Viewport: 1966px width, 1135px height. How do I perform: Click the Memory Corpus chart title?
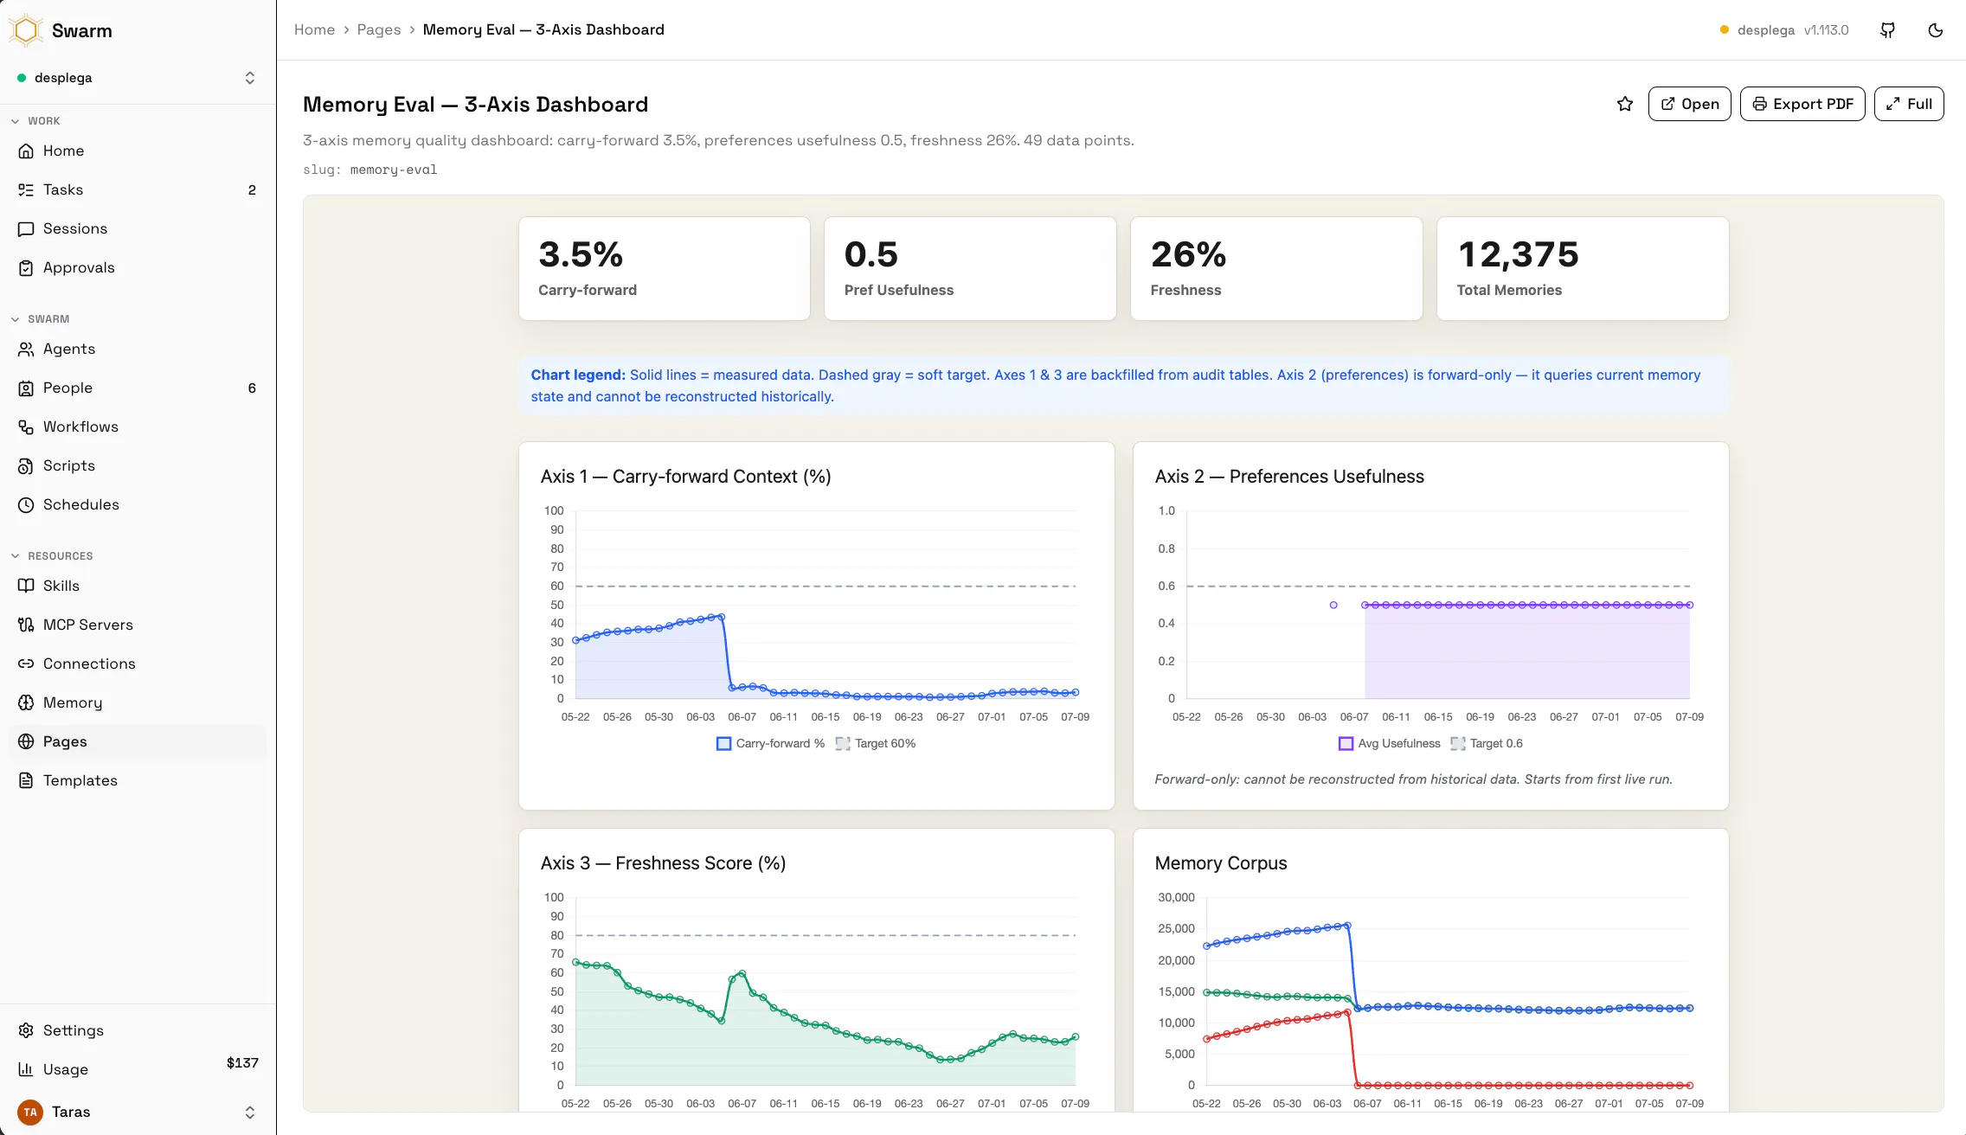coord(1221,863)
